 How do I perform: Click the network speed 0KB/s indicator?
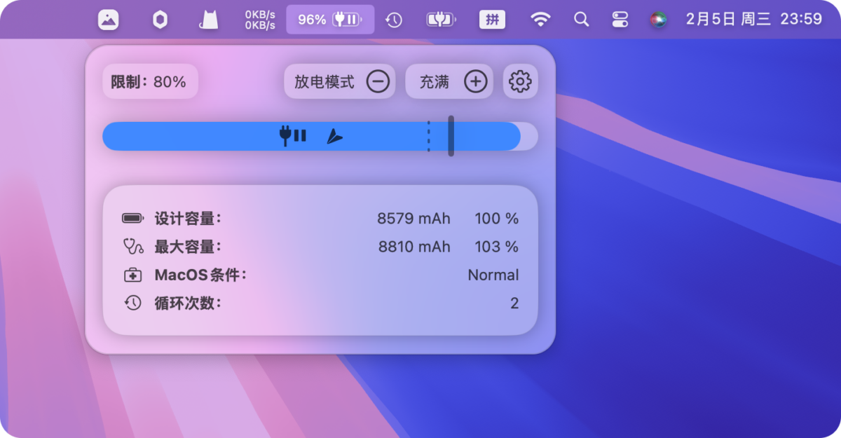[x=259, y=20]
